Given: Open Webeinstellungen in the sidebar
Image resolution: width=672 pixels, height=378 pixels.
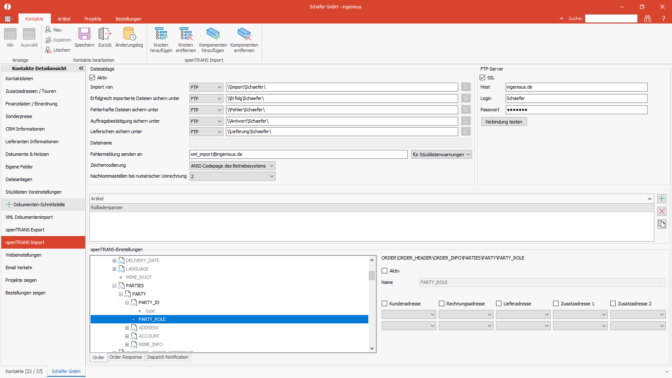Looking at the screenshot, I should [x=43, y=255].
